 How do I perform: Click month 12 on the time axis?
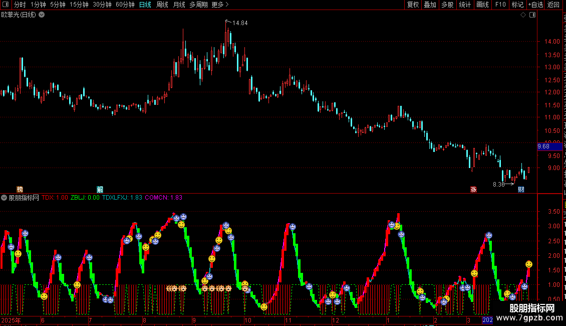click(x=336, y=320)
